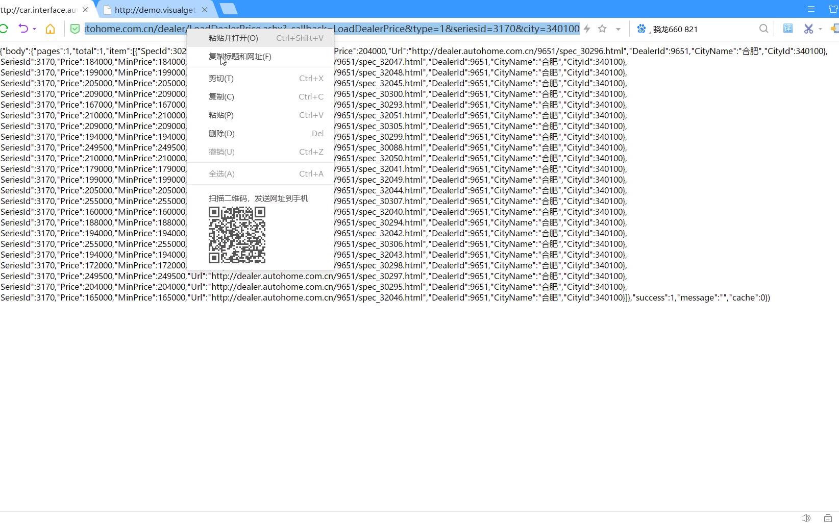Switch to the demo.visualget tab
This screenshot has width=839, height=524.
point(155,10)
